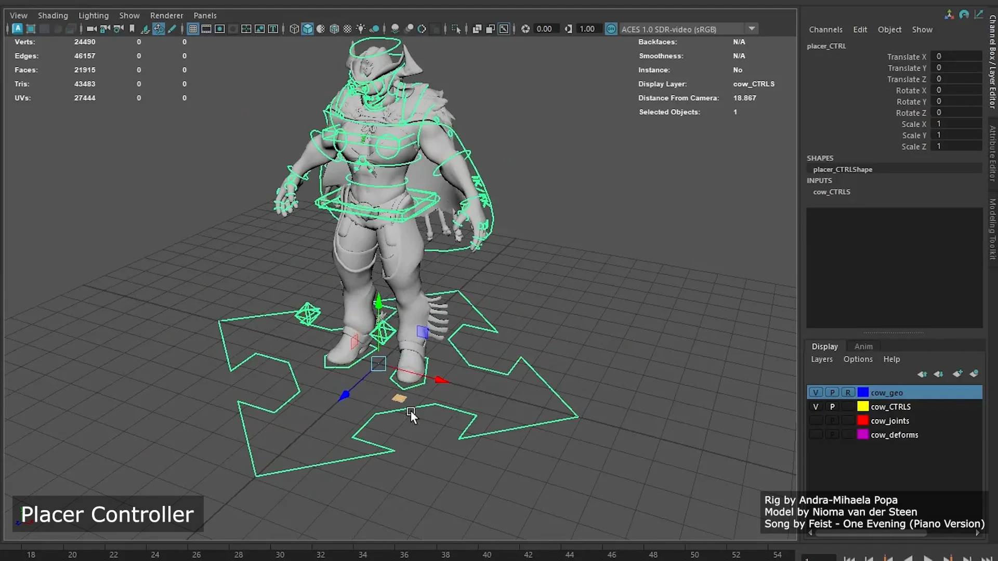Image resolution: width=998 pixels, height=561 pixels.
Task: Toggle the X-Ray icon
Action: pyautogui.click(x=477, y=29)
